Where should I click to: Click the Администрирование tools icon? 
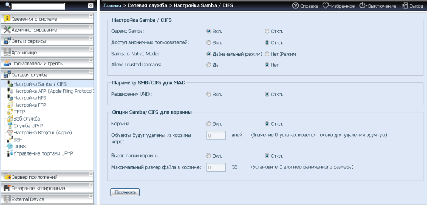coord(7,30)
